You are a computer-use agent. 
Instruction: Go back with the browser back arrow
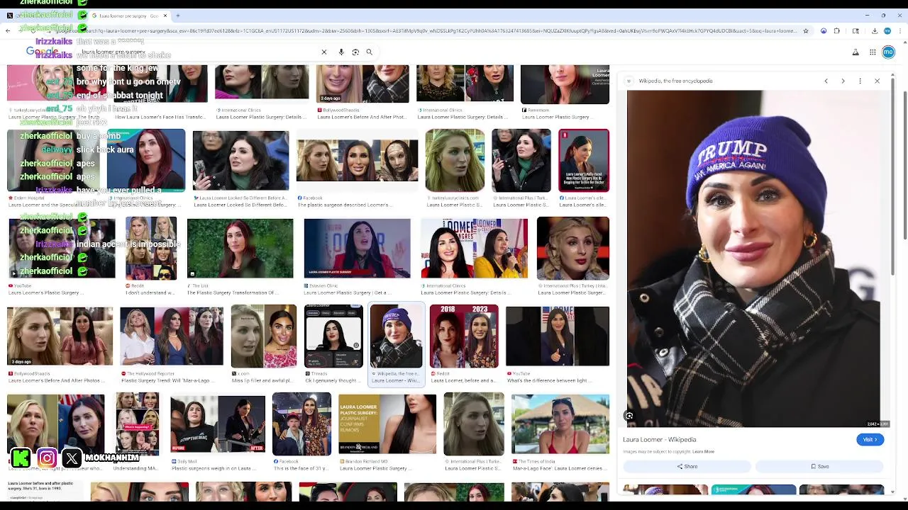coord(8,31)
